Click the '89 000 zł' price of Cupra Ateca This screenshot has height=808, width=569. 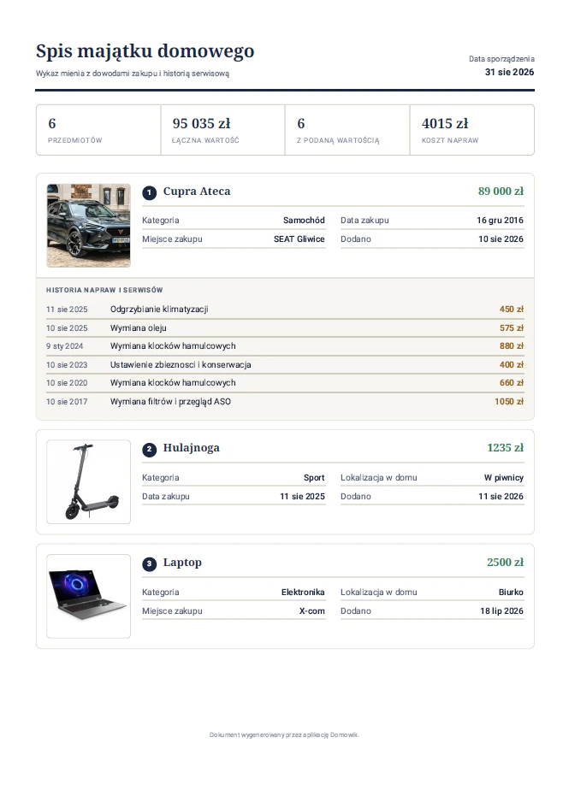click(501, 192)
